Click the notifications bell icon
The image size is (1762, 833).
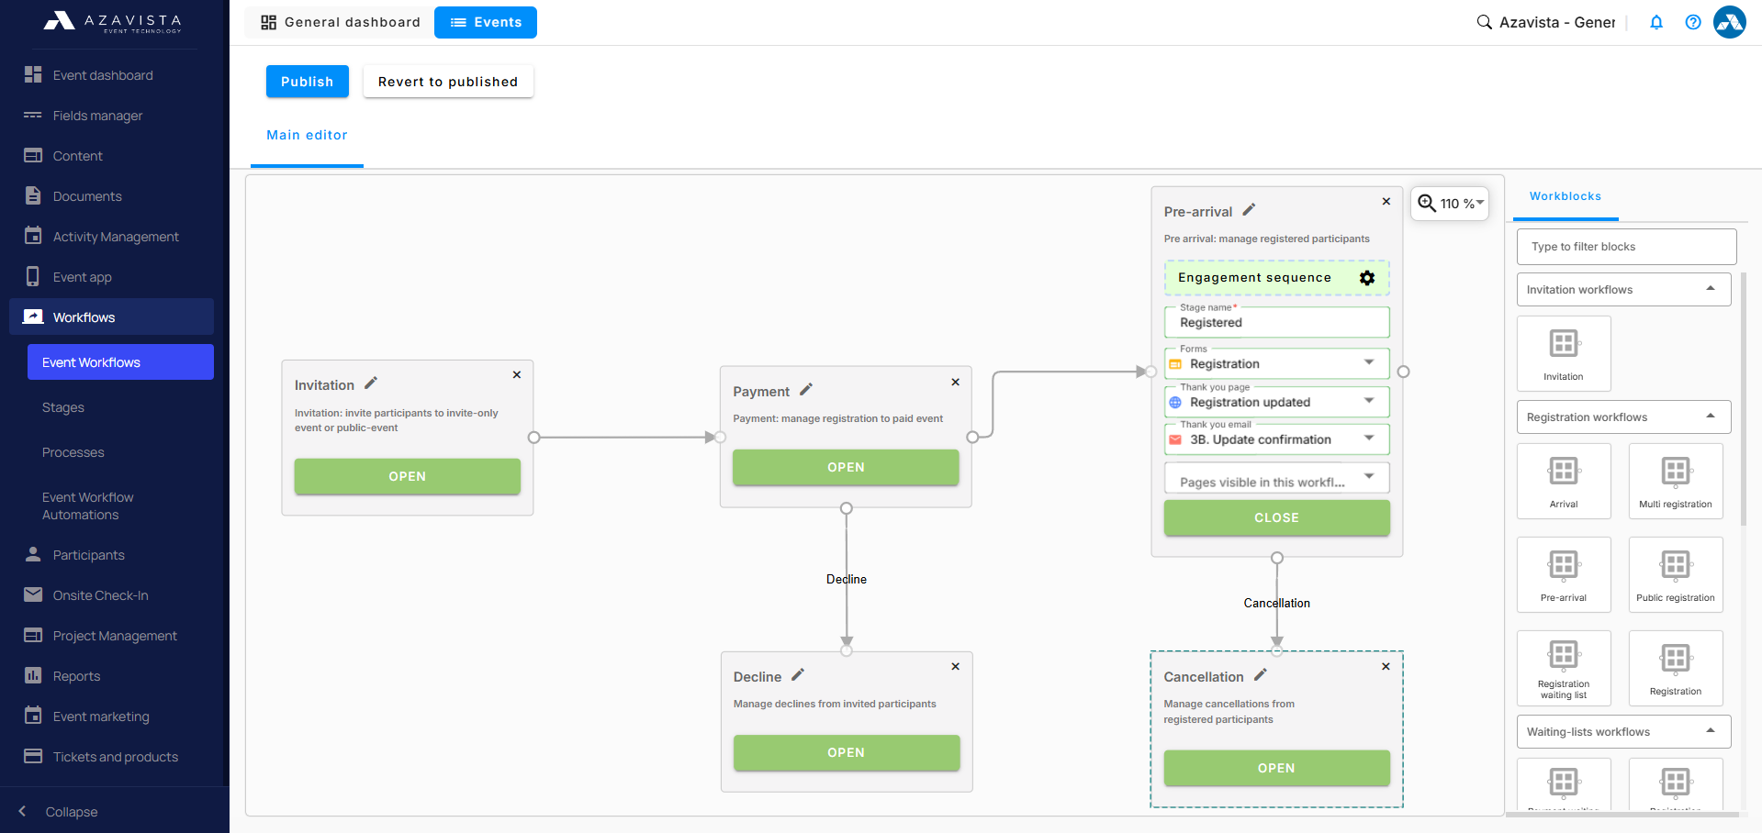pos(1656,22)
